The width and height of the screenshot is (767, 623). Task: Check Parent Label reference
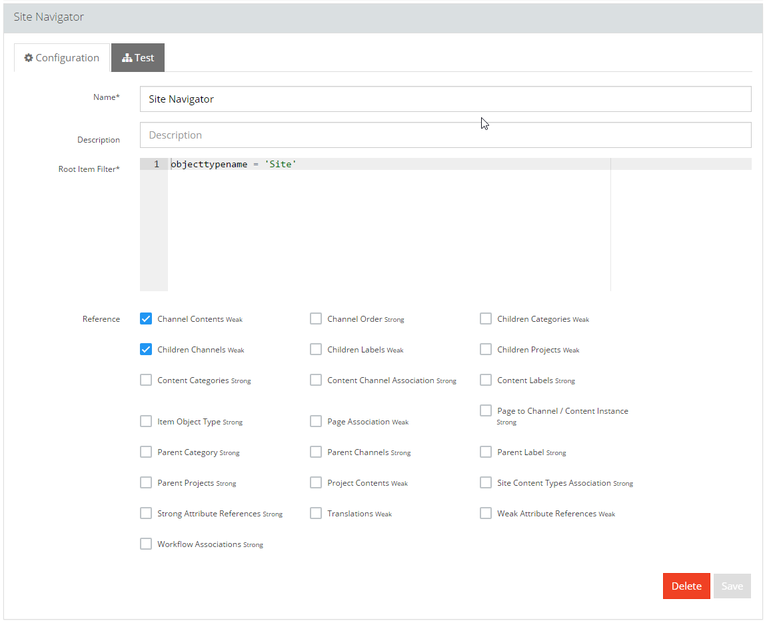pyautogui.click(x=486, y=452)
